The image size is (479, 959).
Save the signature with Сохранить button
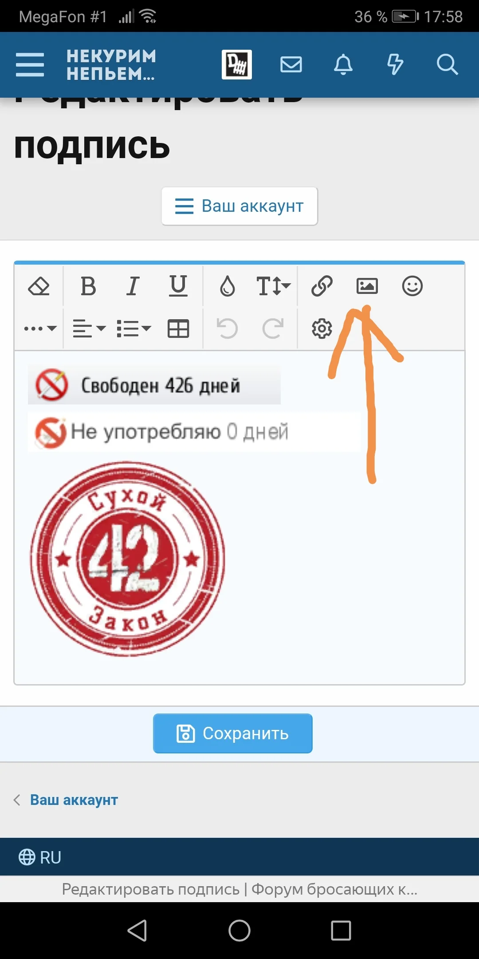click(233, 733)
